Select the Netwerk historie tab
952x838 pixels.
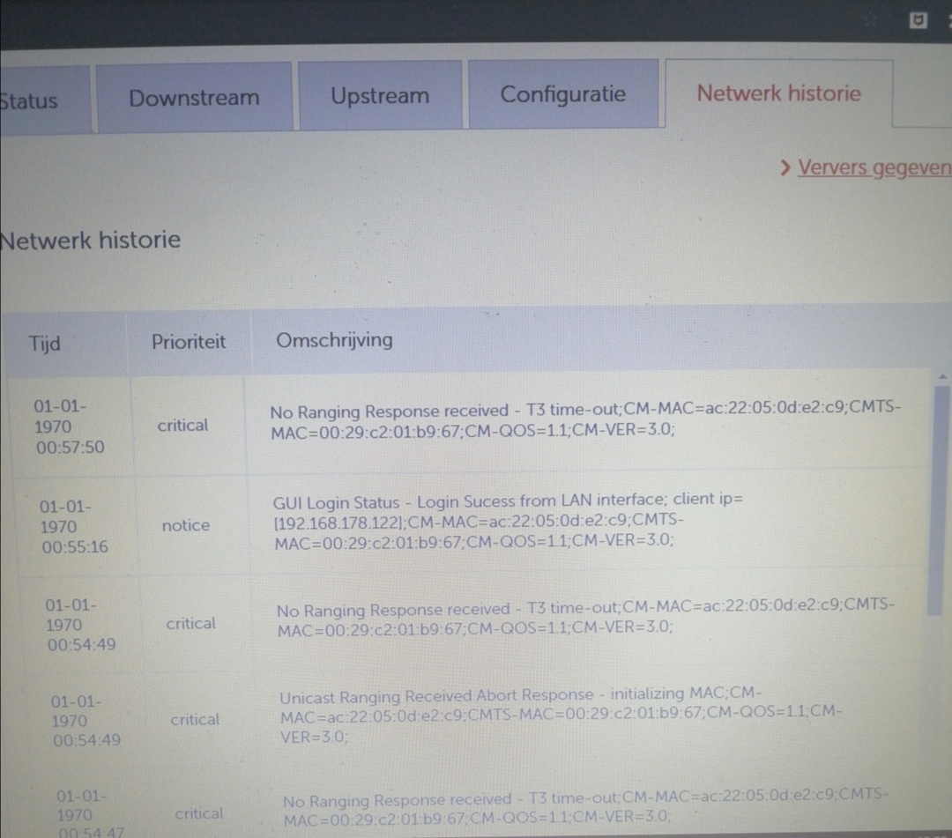pyautogui.click(x=778, y=93)
